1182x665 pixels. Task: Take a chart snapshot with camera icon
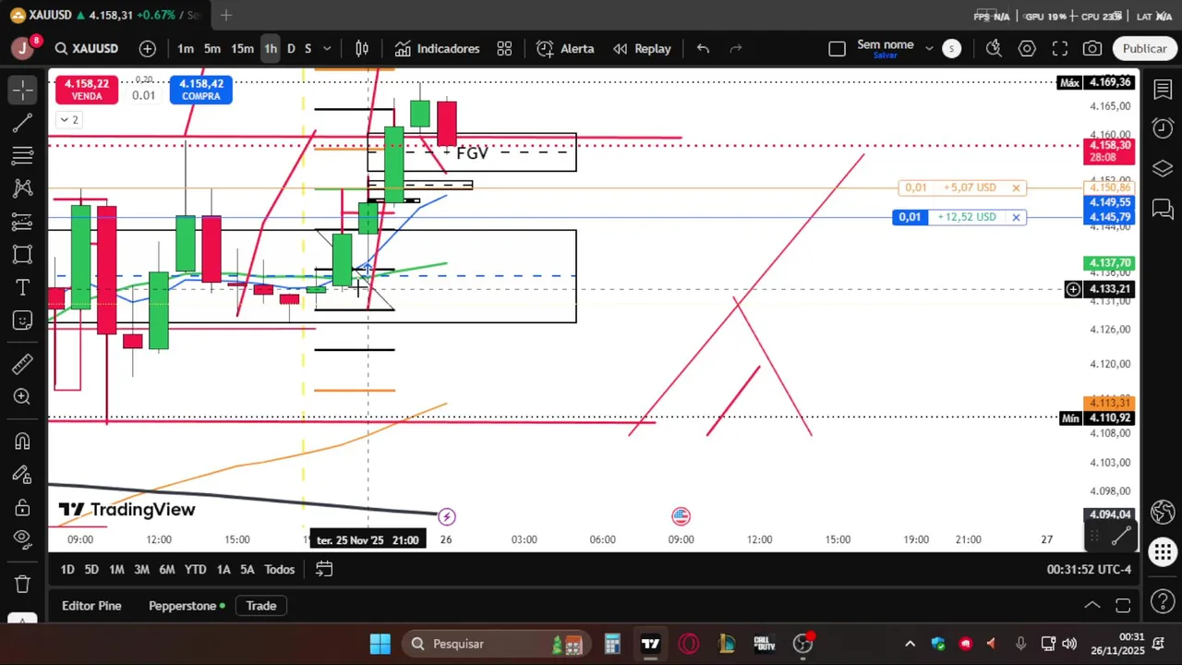click(x=1092, y=49)
